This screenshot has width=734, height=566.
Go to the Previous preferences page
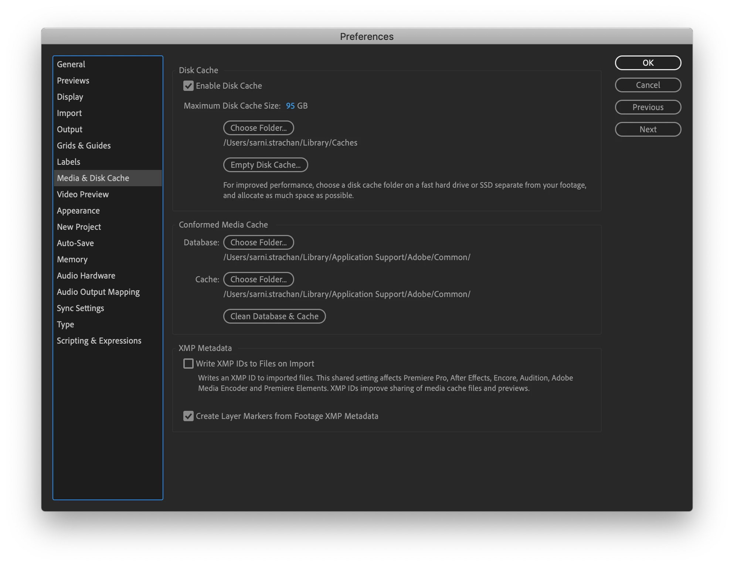coord(648,107)
